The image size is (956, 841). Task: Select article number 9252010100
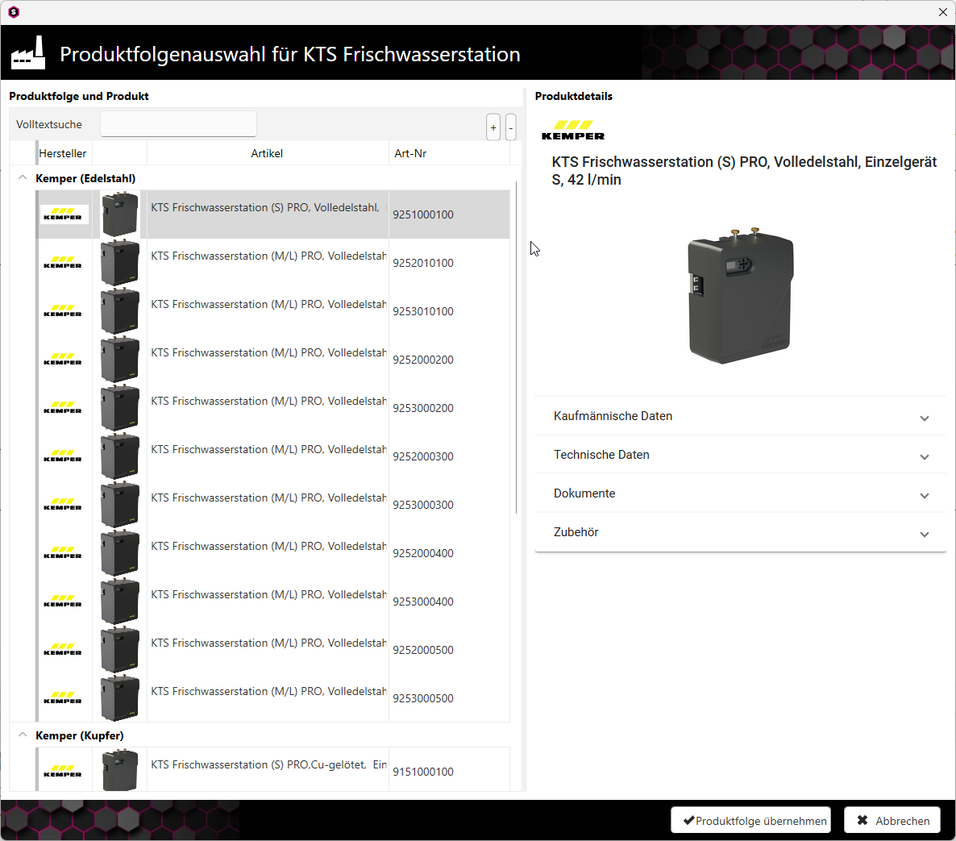[x=423, y=263]
